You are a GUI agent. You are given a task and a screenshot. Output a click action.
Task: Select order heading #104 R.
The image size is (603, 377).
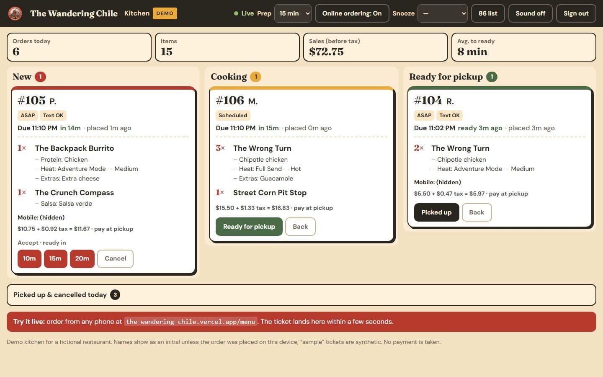[434, 101]
